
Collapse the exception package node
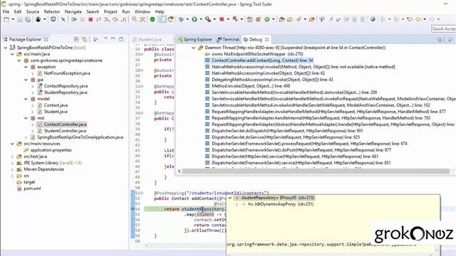[x=26, y=67]
